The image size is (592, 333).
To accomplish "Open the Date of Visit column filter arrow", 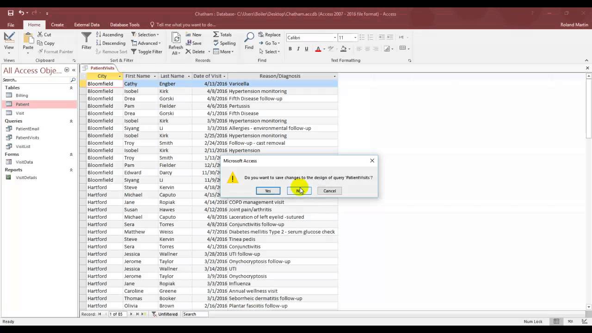I will click(x=224, y=76).
